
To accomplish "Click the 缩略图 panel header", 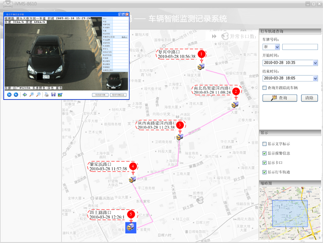I will pyautogui.click(x=290, y=183).
